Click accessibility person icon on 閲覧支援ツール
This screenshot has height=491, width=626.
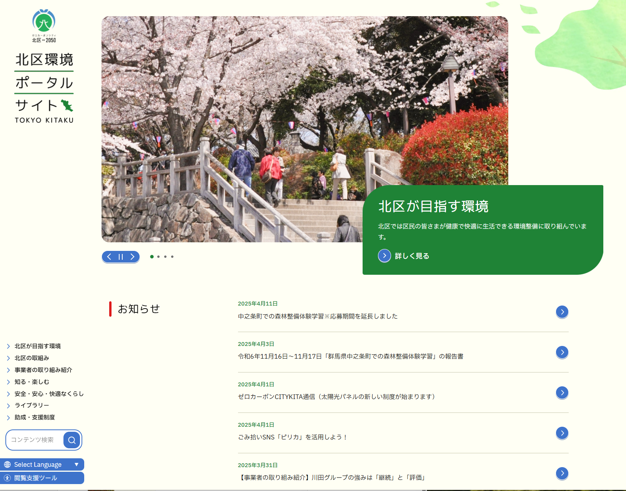pyautogui.click(x=7, y=478)
